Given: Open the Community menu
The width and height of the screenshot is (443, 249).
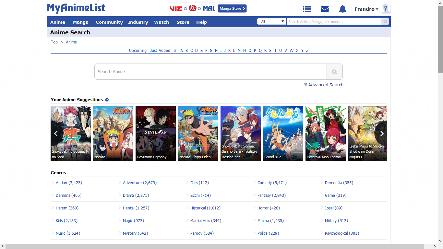Looking at the screenshot, I should (109, 22).
